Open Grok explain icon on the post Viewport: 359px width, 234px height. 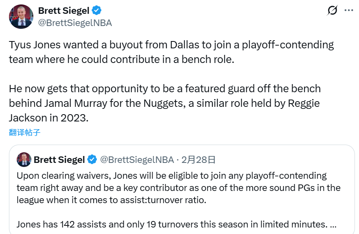[333, 11]
